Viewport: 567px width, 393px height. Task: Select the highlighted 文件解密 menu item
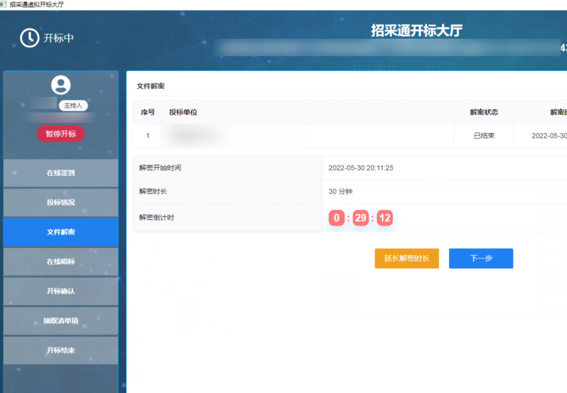pos(61,232)
